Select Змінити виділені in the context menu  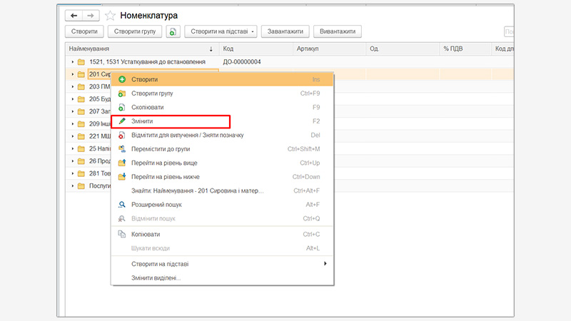click(x=156, y=277)
